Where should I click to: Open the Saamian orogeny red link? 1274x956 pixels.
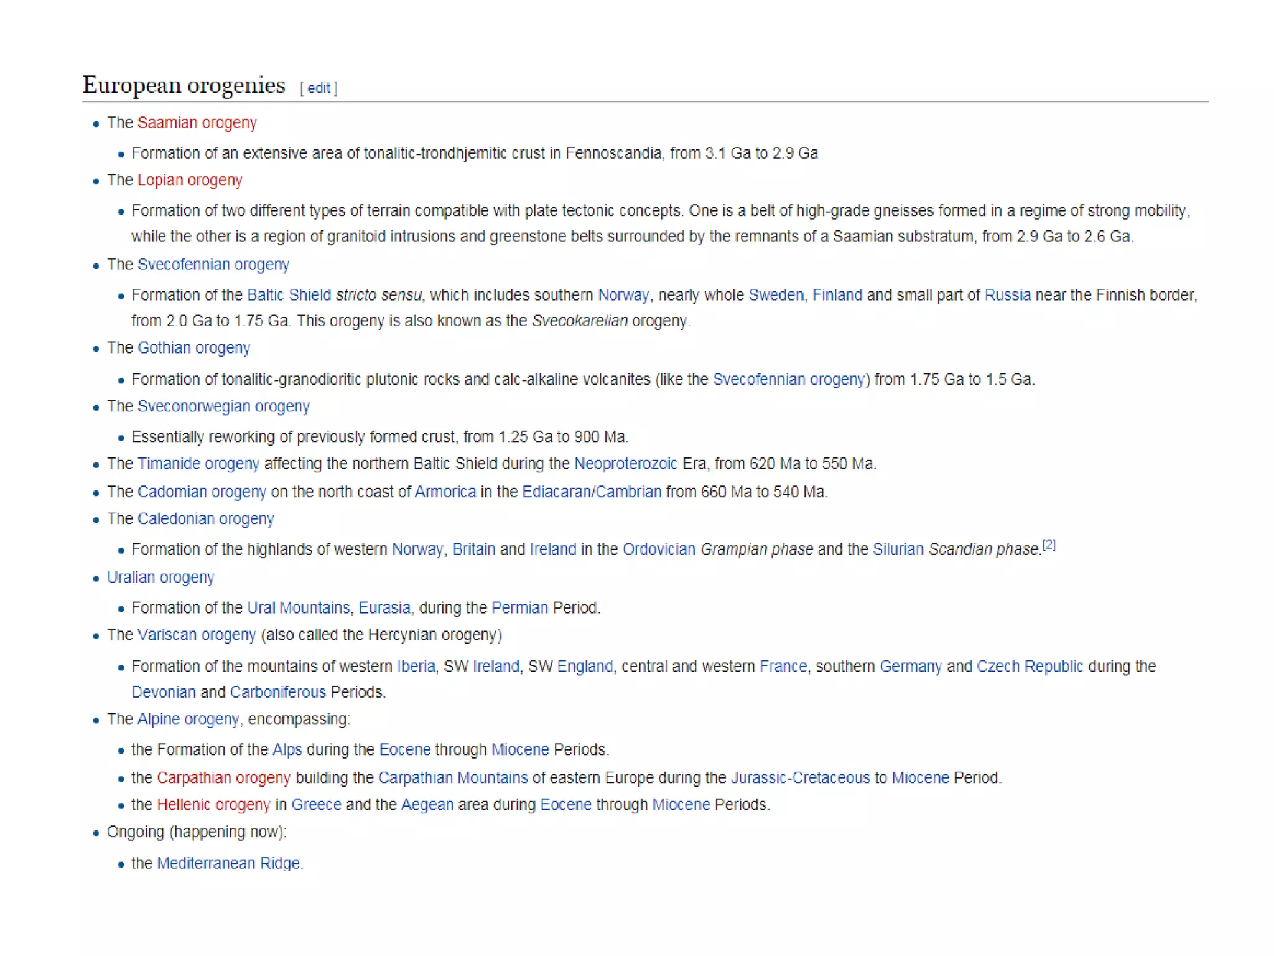(x=197, y=123)
